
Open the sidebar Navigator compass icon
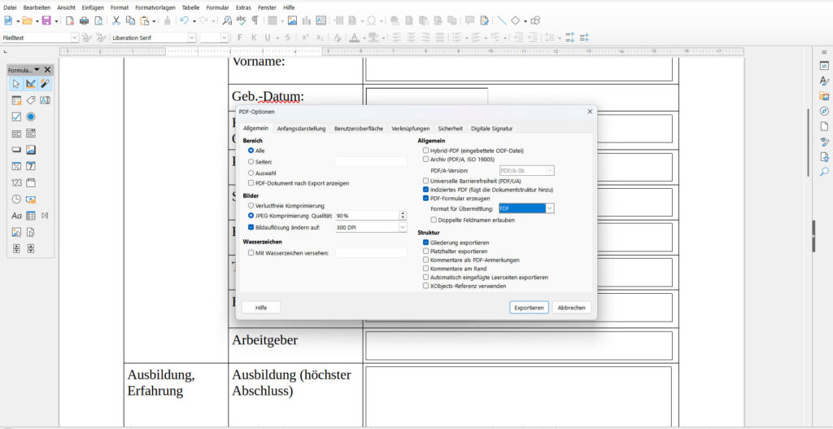(x=824, y=112)
